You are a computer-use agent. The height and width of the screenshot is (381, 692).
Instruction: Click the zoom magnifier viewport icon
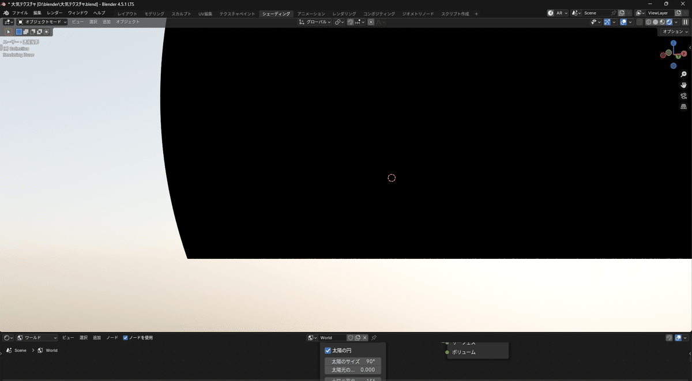point(684,74)
